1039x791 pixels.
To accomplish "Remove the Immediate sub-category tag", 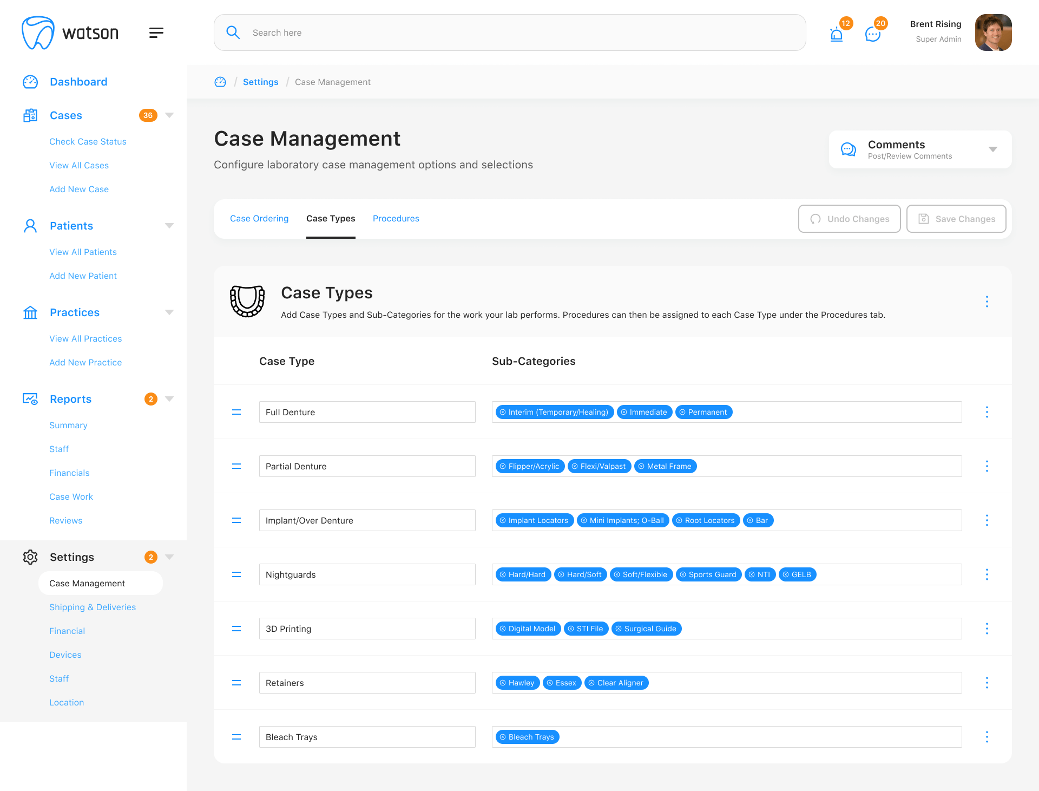I will click(624, 412).
